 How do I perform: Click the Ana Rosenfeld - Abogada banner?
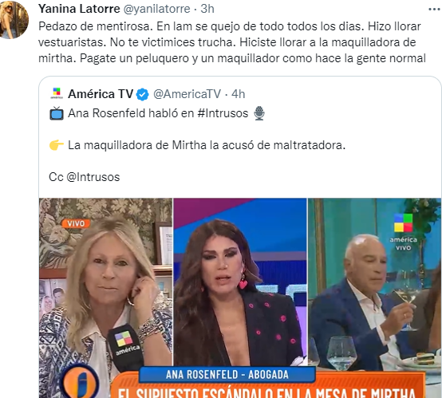pos(227,375)
